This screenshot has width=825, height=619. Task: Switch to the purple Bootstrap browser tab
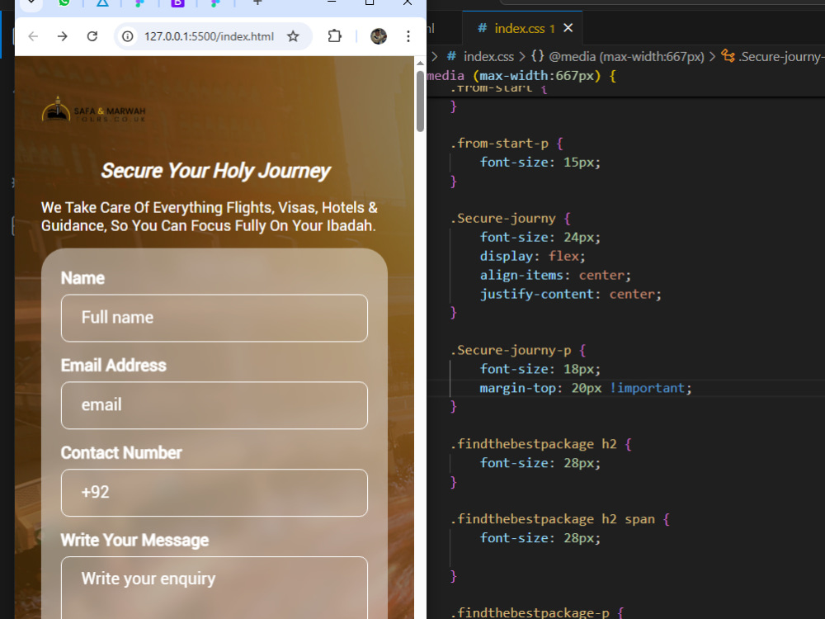coord(178,2)
